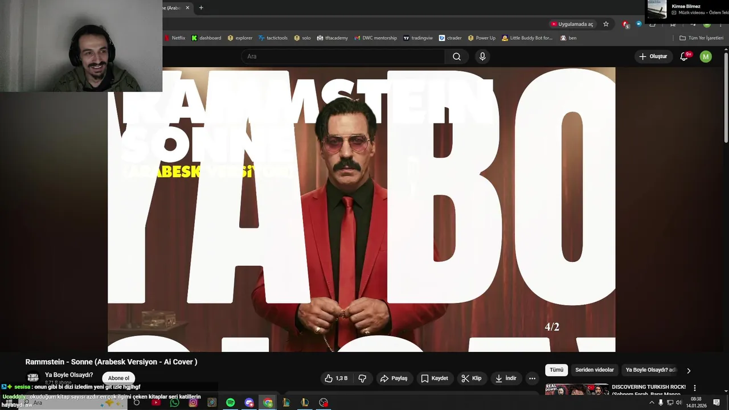
Task: Open WhatsApp from the taskbar
Action: (174, 403)
